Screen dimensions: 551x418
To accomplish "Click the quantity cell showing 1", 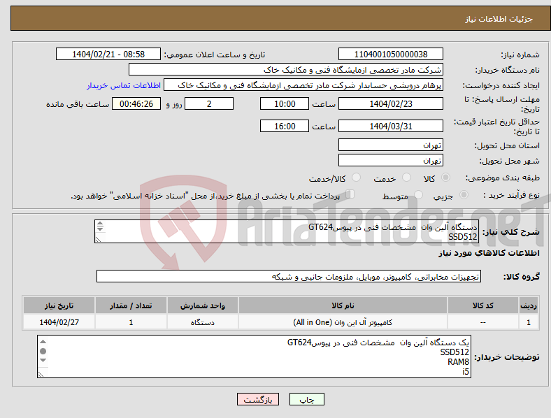I will point(131,322).
